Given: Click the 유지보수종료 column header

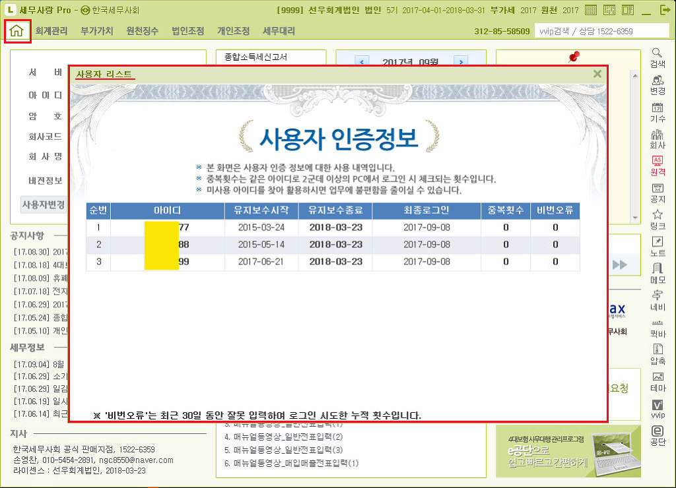Looking at the screenshot, I should pos(335,210).
